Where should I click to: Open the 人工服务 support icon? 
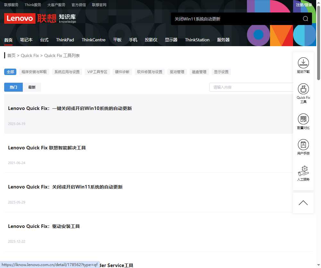tap(303, 171)
